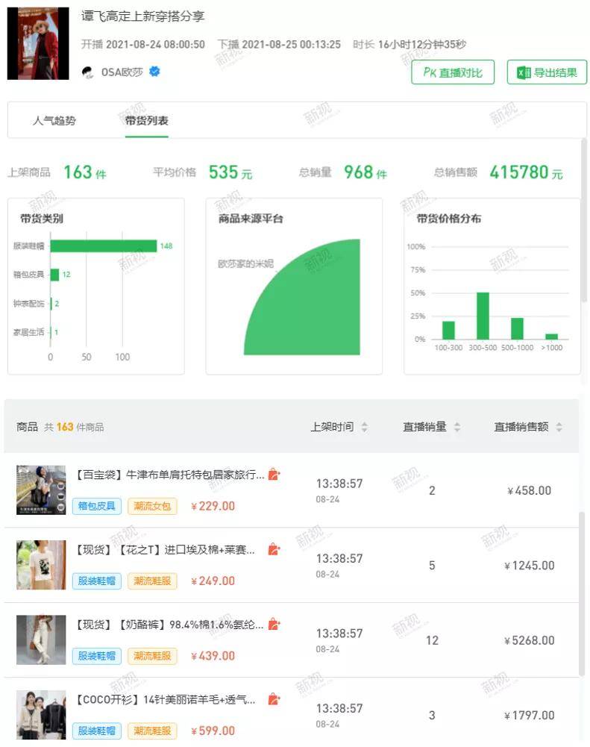The image size is (590, 747).
Task: Open the 14针美丽诺羊毛 COCO开衫 product link
Action: coord(165,699)
